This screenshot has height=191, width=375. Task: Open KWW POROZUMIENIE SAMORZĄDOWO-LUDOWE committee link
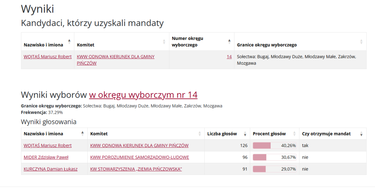pos(140,157)
